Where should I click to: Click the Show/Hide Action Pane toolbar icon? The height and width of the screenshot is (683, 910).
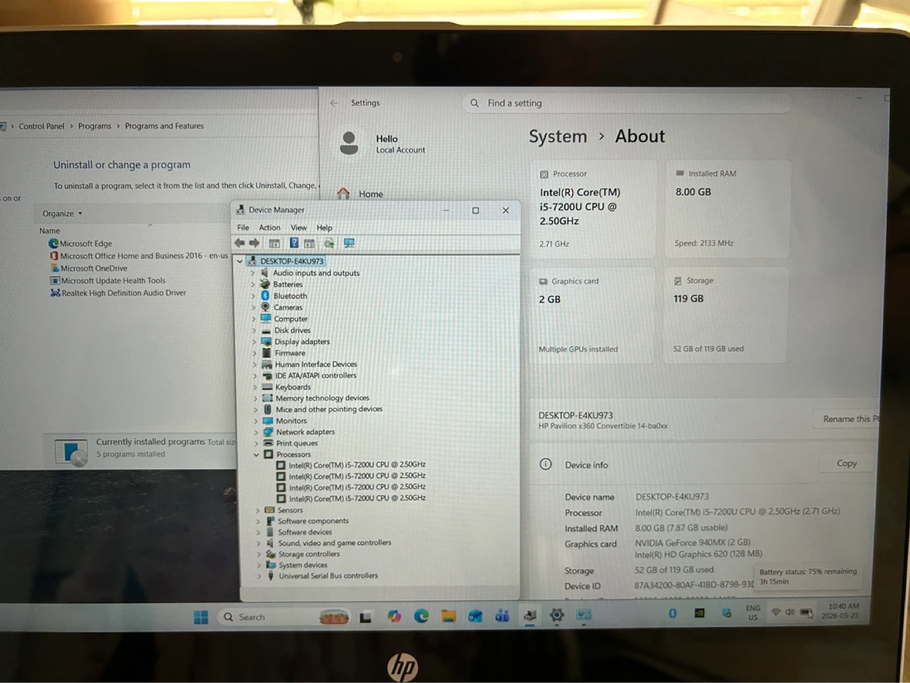tap(309, 243)
